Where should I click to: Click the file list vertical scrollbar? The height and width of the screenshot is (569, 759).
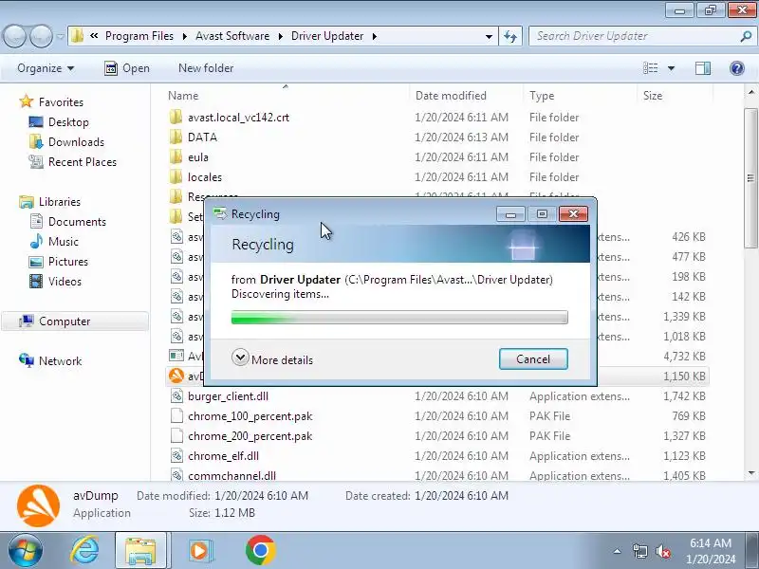pyautogui.click(x=750, y=178)
